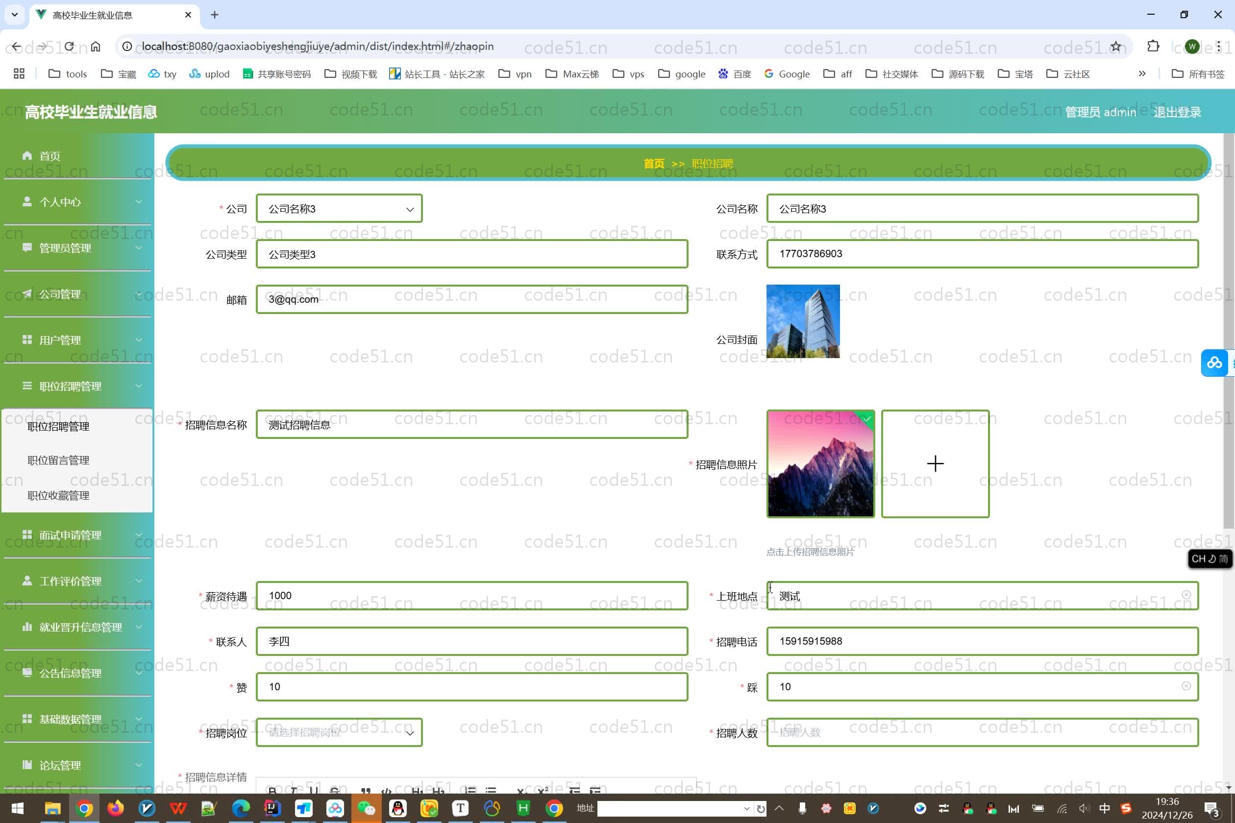Toggle the 中 input method indicator in taskbar
This screenshot has width=1235, height=823.
point(1103,808)
